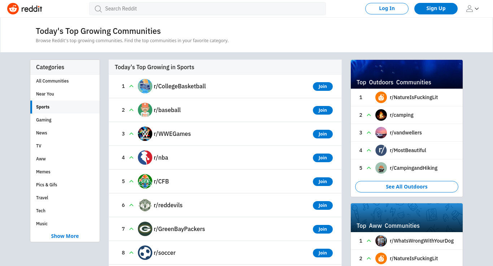Open r/CollegeBasketball community link
493x266 pixels.
180,86
